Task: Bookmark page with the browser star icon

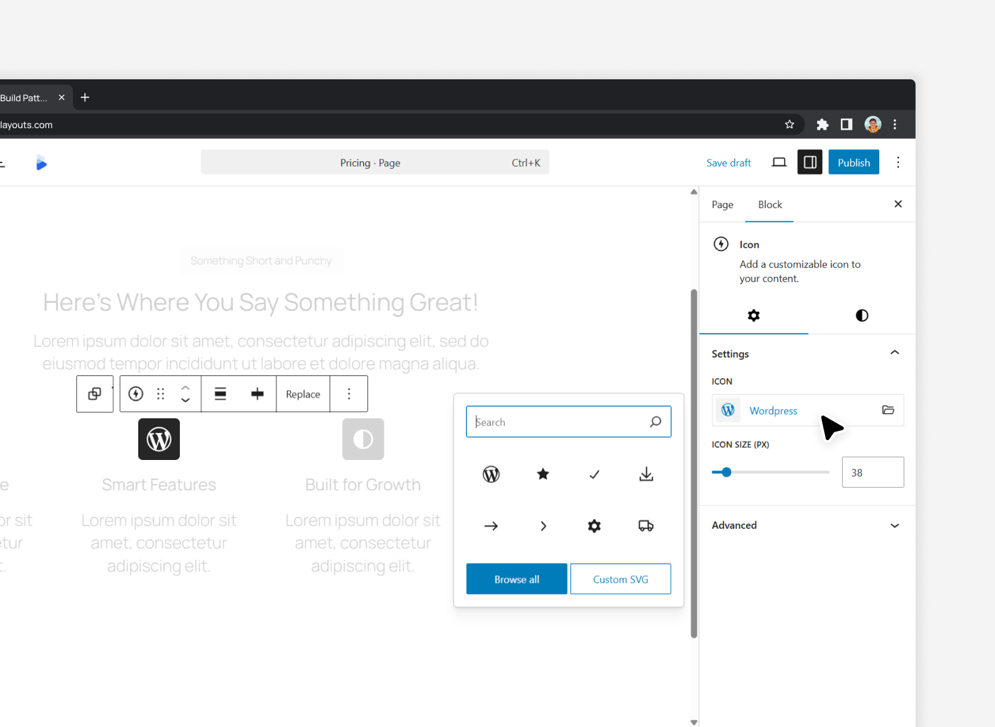Action: [x=789, y=124]
